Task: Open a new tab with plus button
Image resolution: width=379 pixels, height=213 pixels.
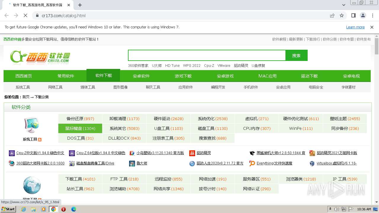Action: pyautogui.click(x=80, y=5)
